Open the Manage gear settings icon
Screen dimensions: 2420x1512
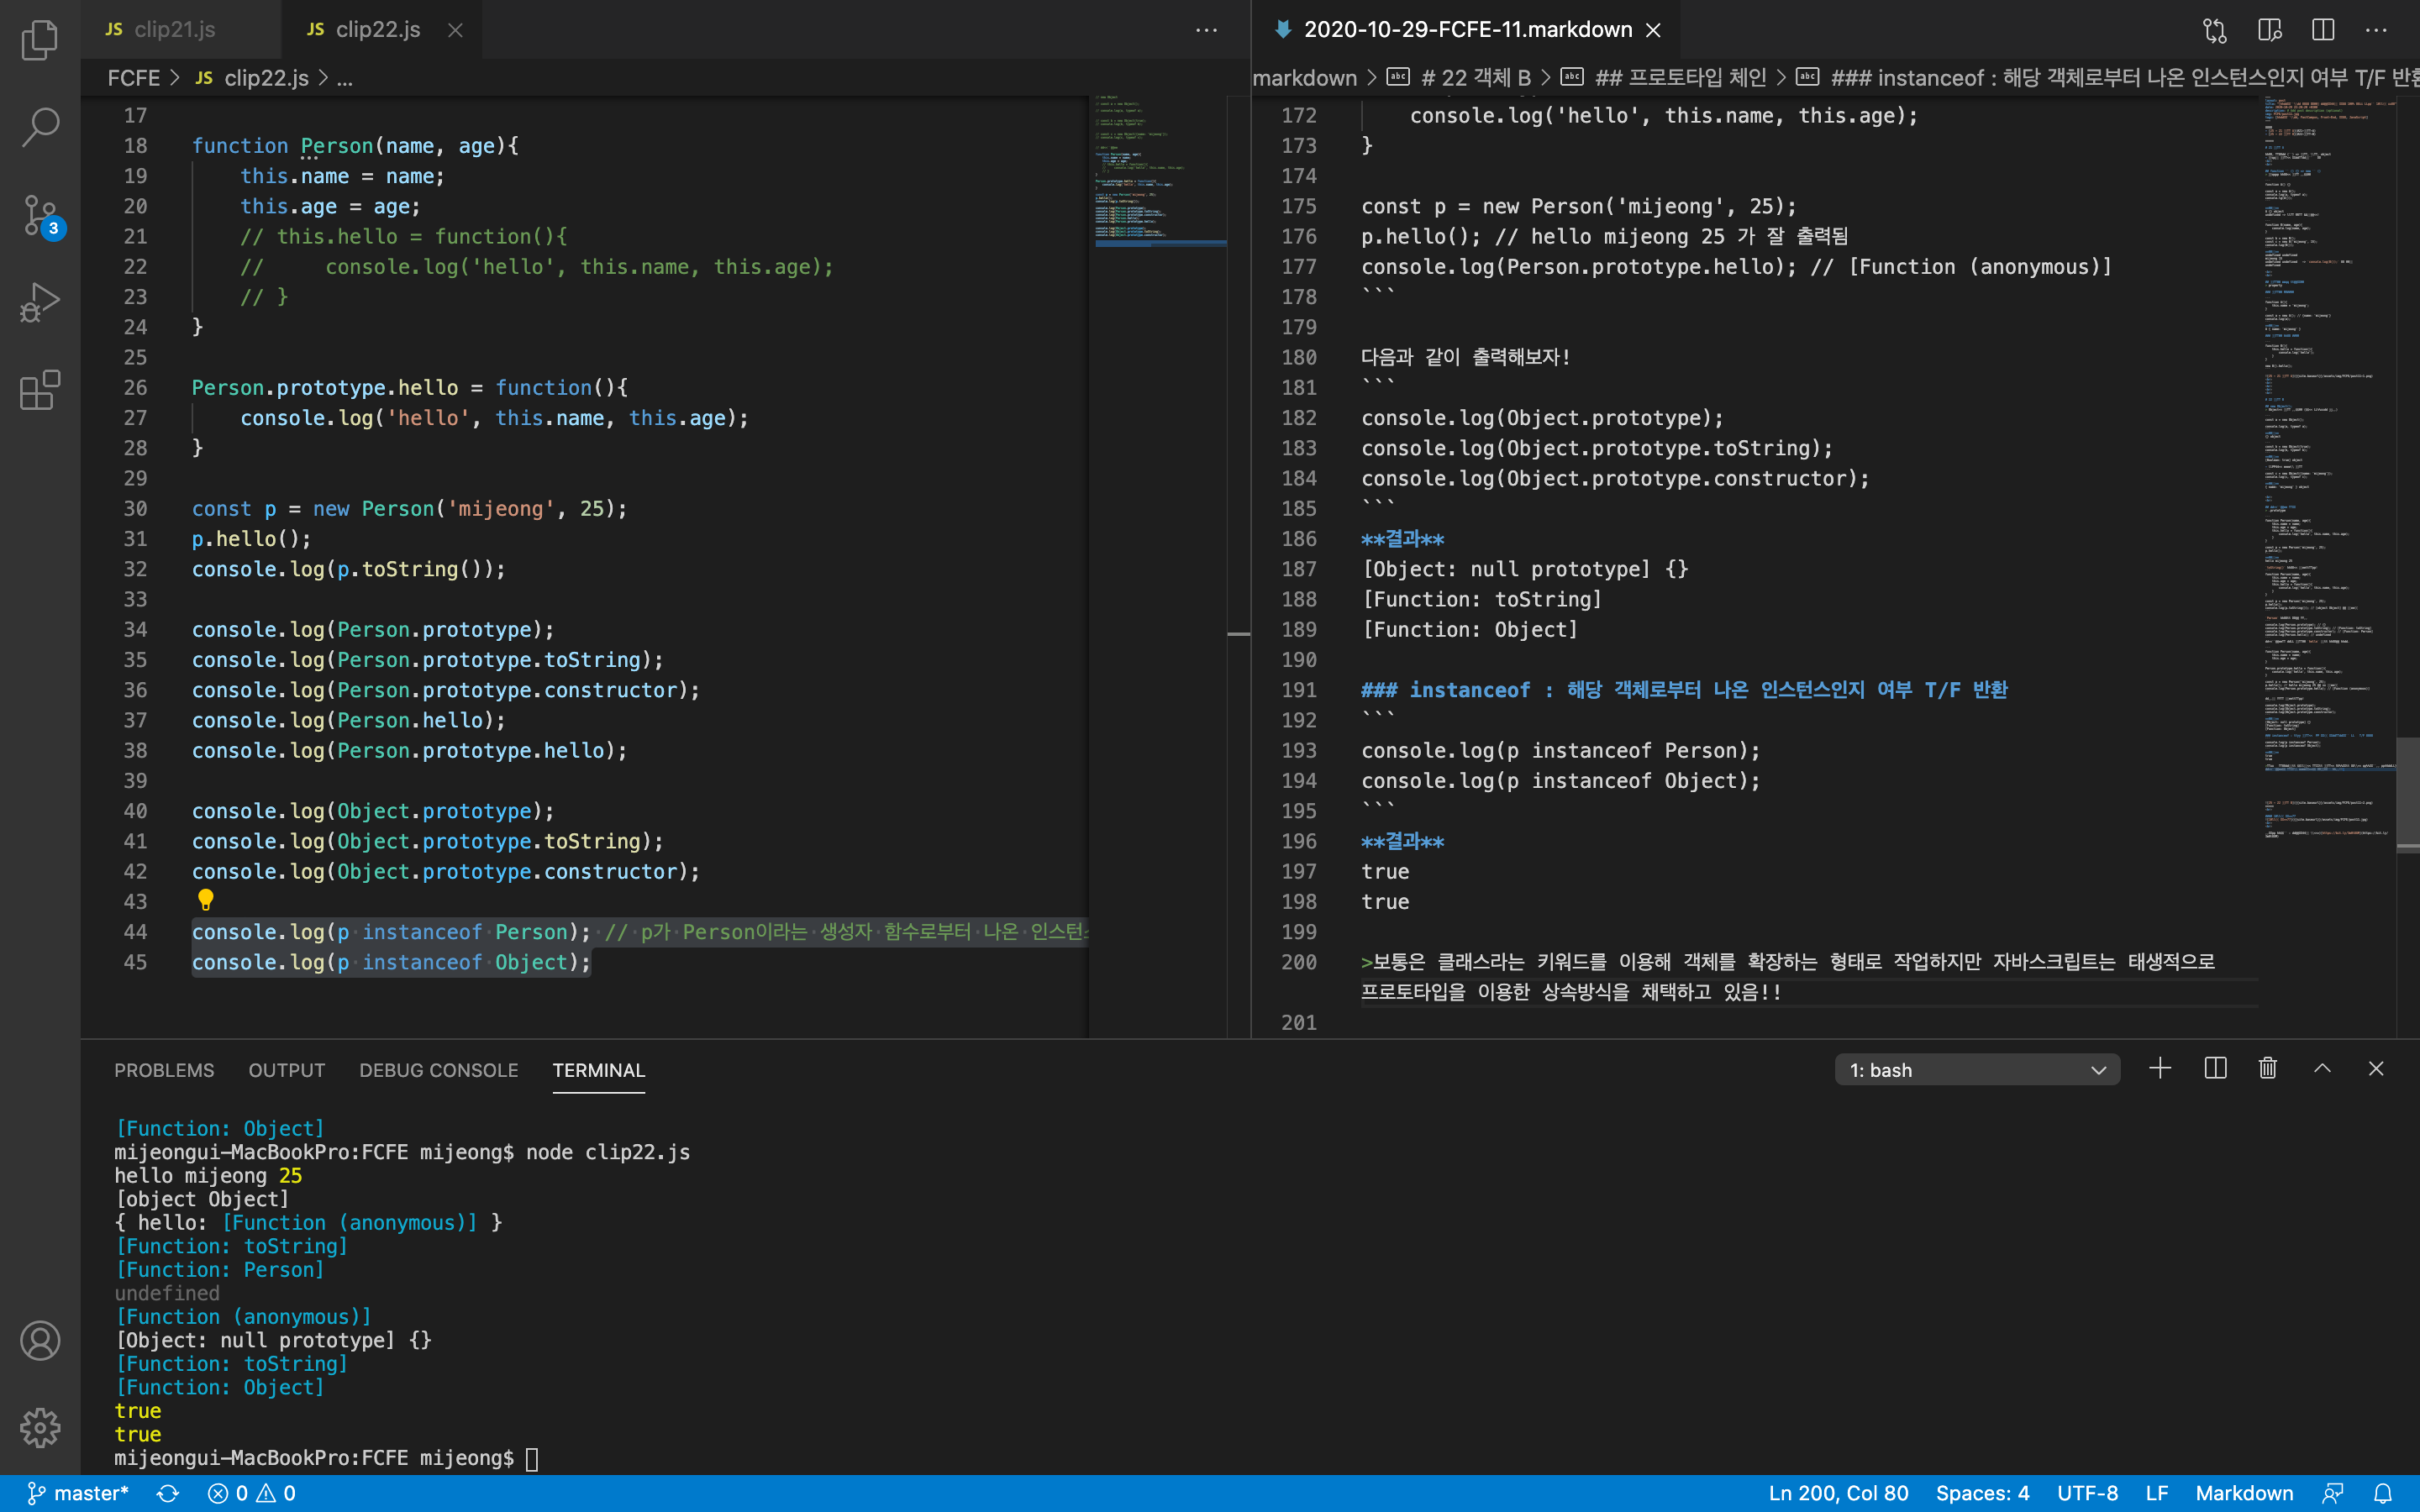point(40,1428)
